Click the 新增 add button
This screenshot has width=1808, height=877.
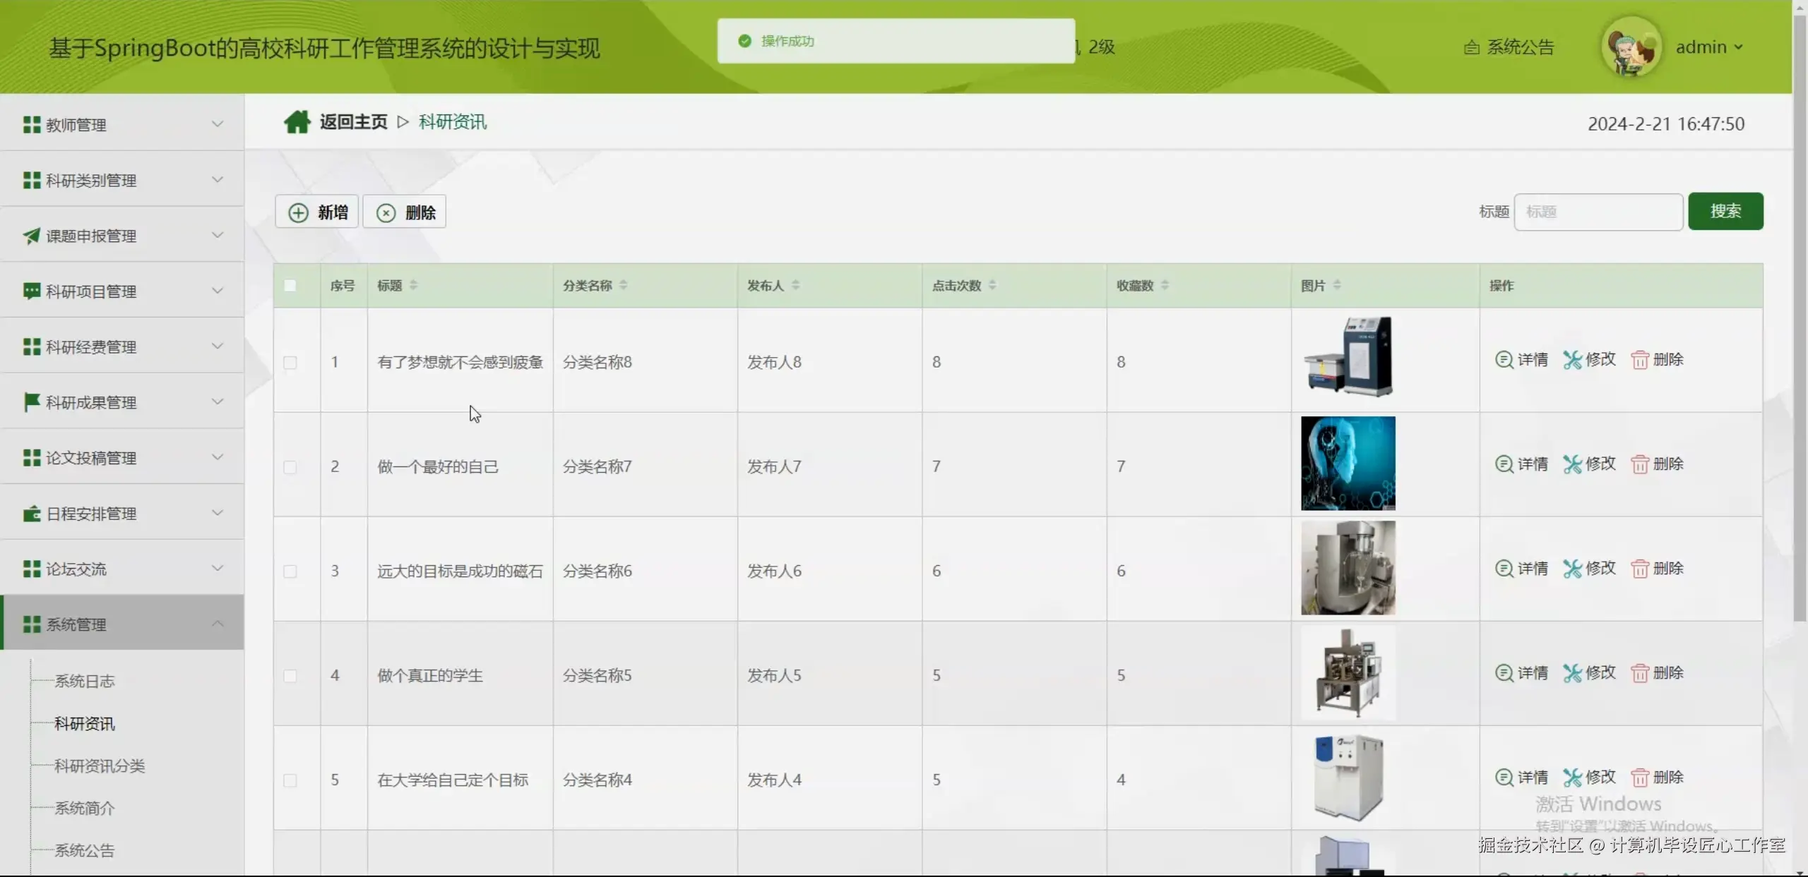tap(317, 212)
